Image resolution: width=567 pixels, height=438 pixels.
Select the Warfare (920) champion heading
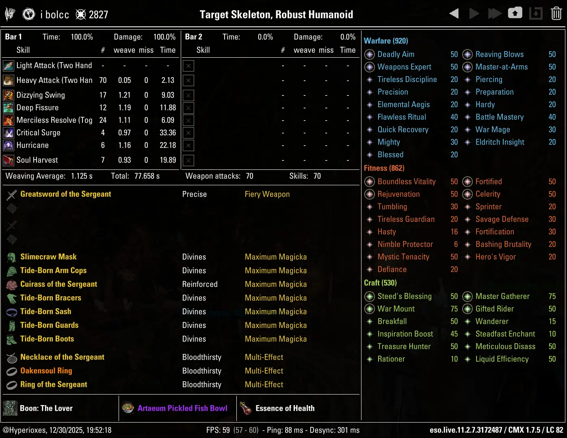[386, 41]
